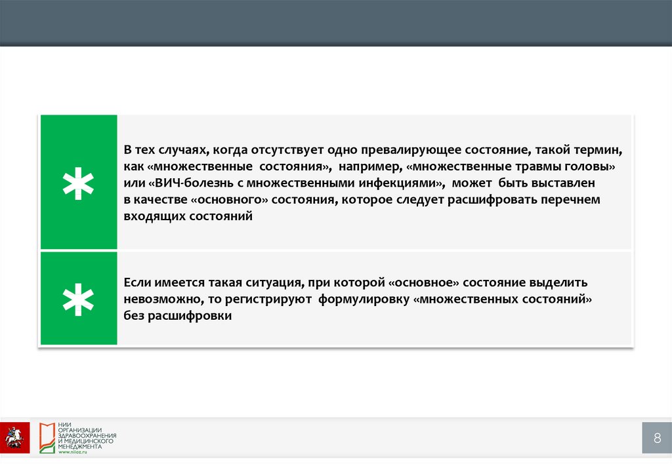Viewport: 672px width, 464px height.
Task: Click the slide number 8 box
Action: point(657,438)
